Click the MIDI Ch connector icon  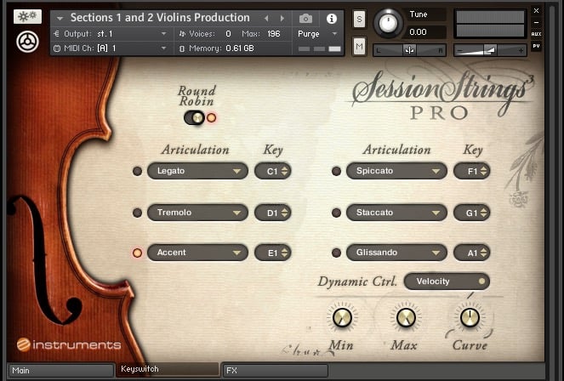tap(56, 48)
